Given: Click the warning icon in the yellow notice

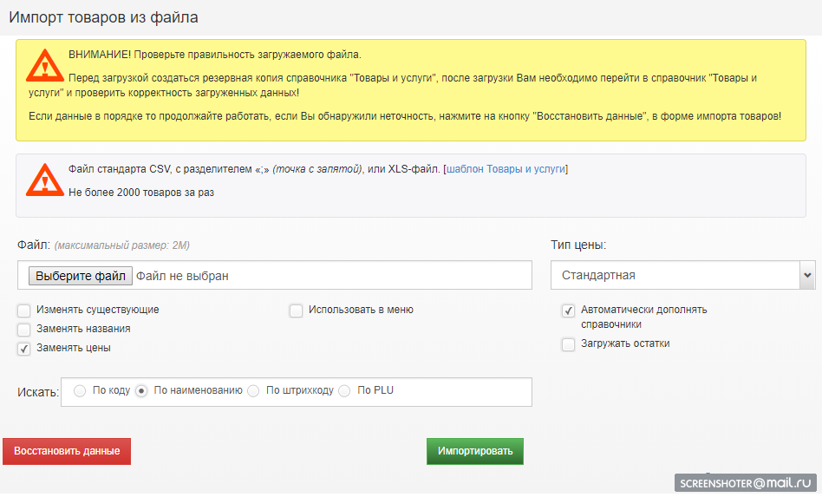Looking at the screenshot, I should pos(42,65).
